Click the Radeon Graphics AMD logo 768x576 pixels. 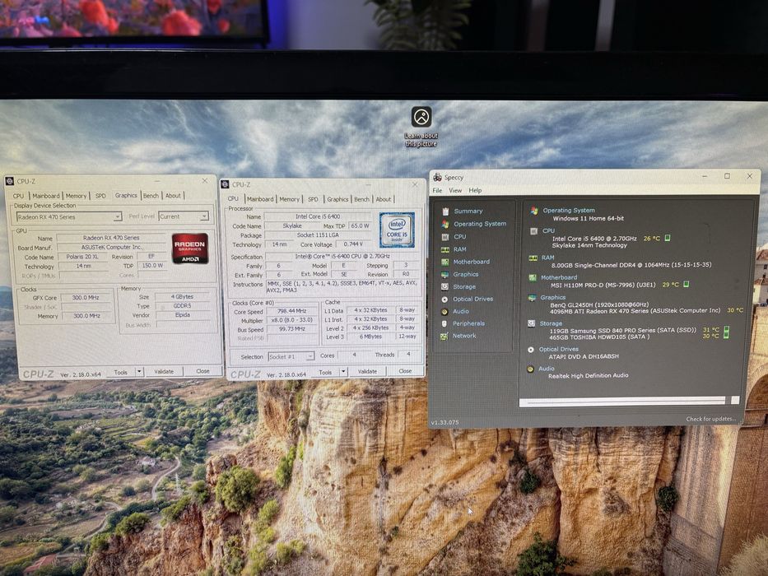click(190, 249)
